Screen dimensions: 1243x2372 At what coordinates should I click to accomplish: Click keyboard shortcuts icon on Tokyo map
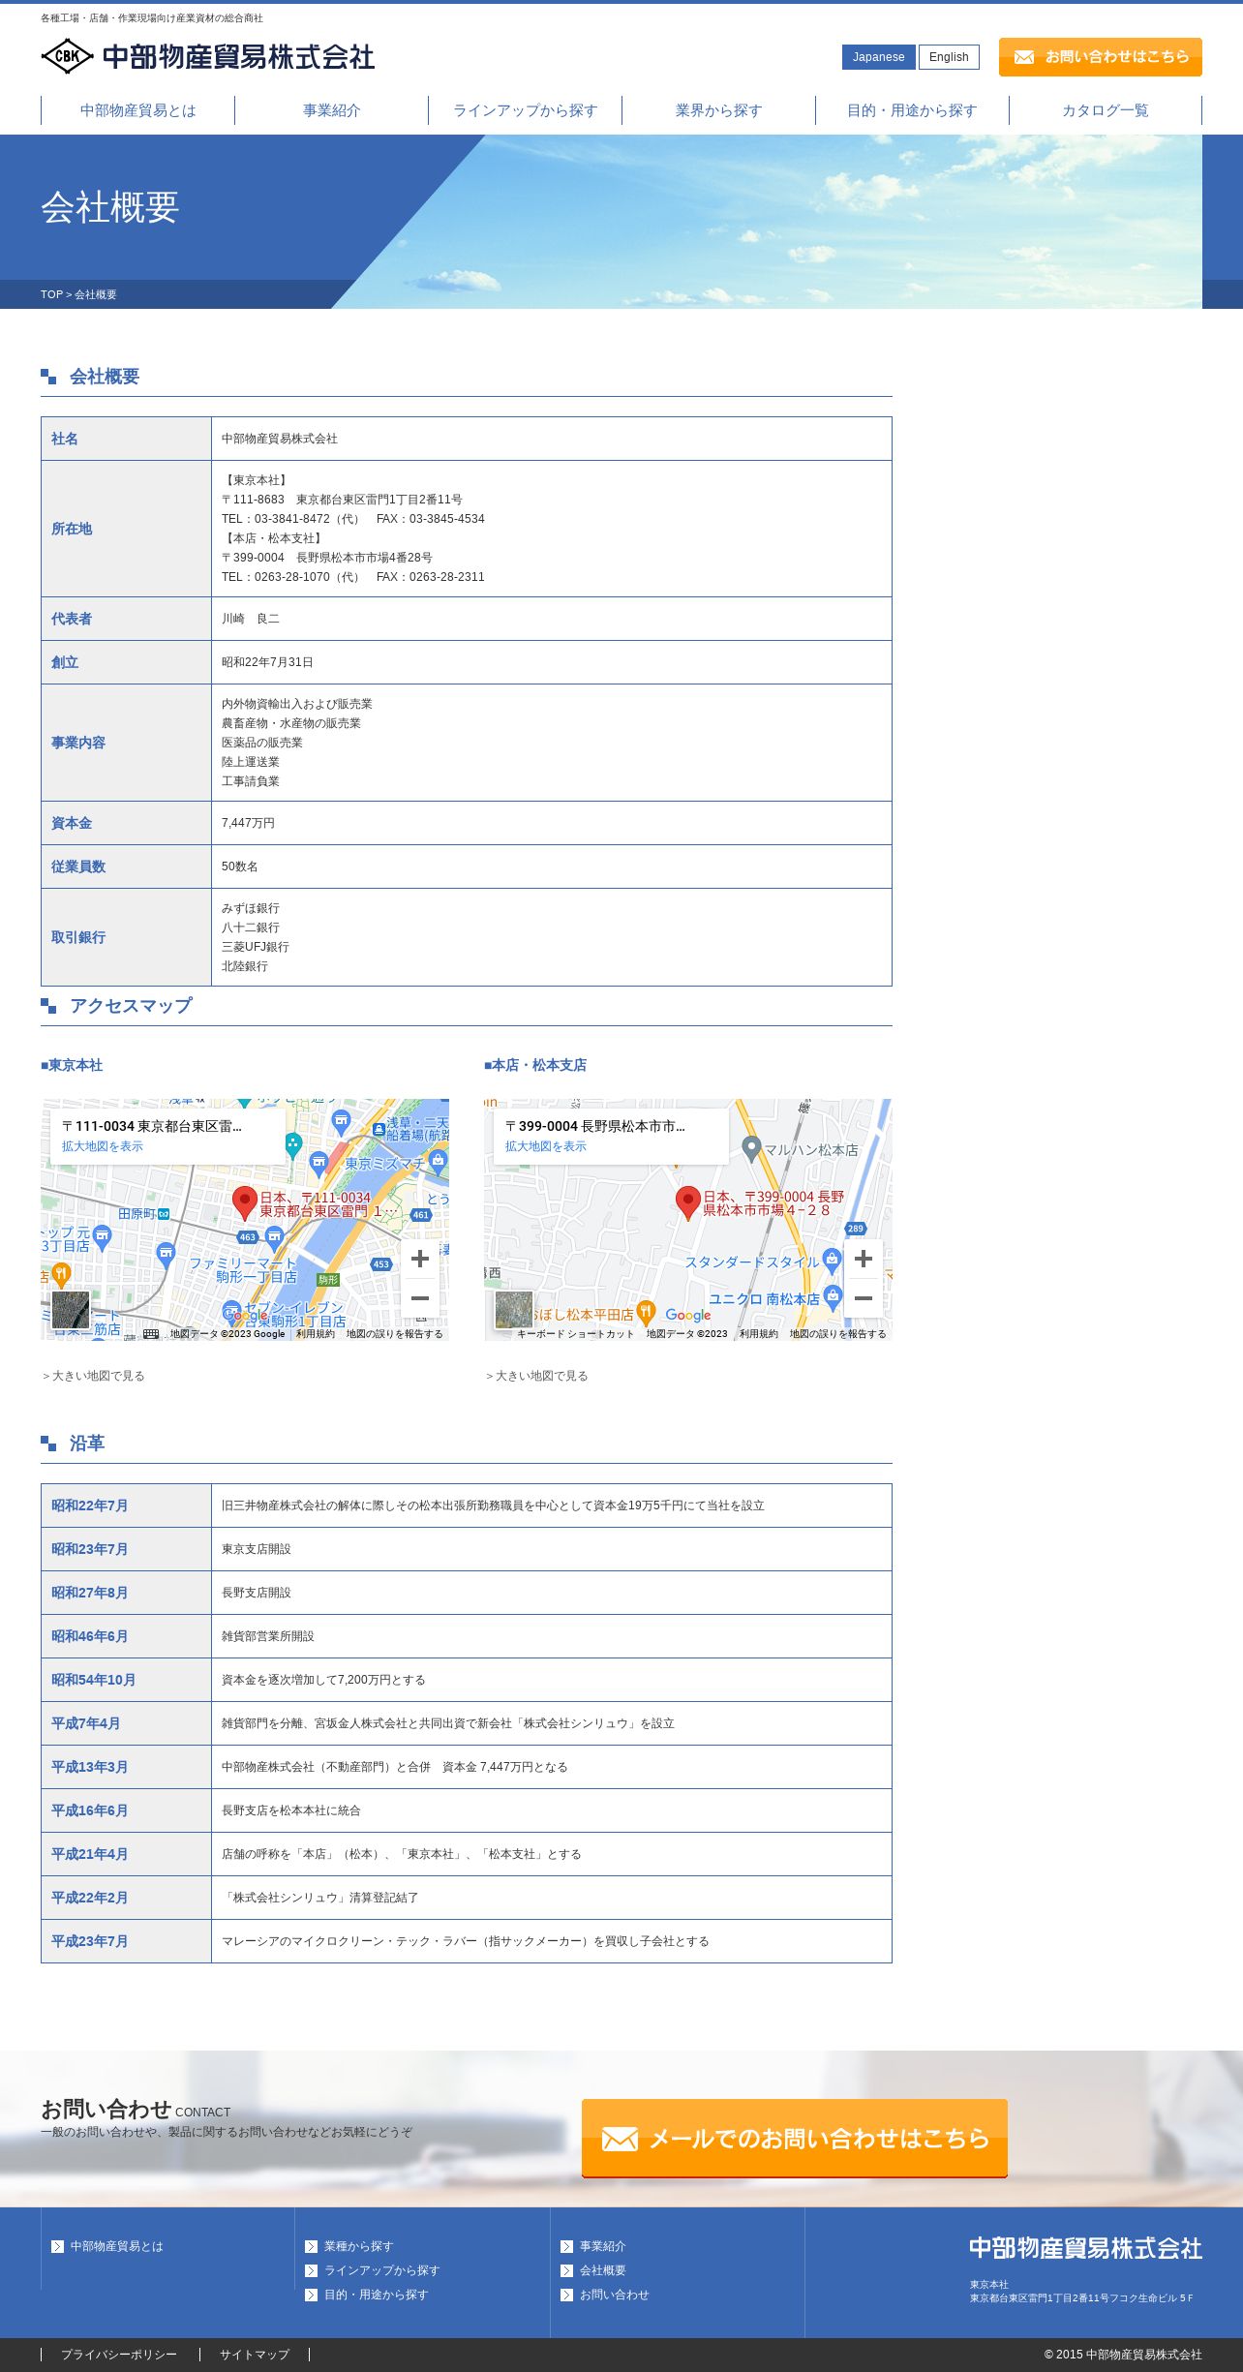pyautogui.click(x=151, y=1334)
